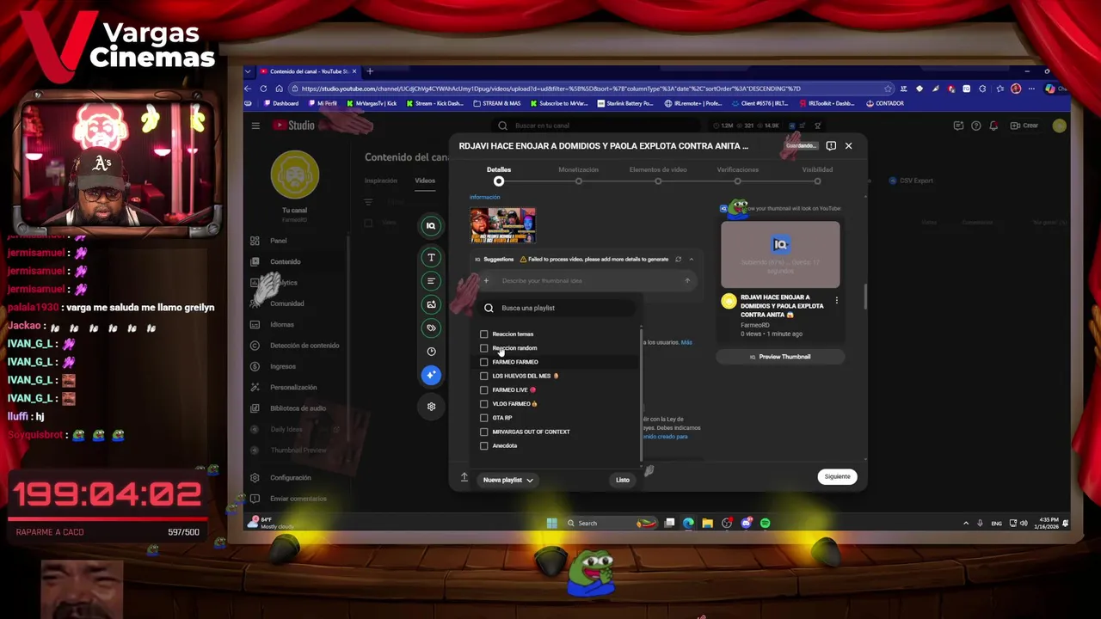
Task: Click the upload arrow icon in dialog footer
Action: click(x=464, y=477)
